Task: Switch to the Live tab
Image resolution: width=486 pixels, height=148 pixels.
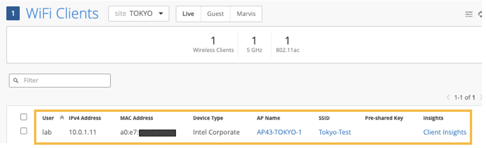Action: [x=188, y=14]
